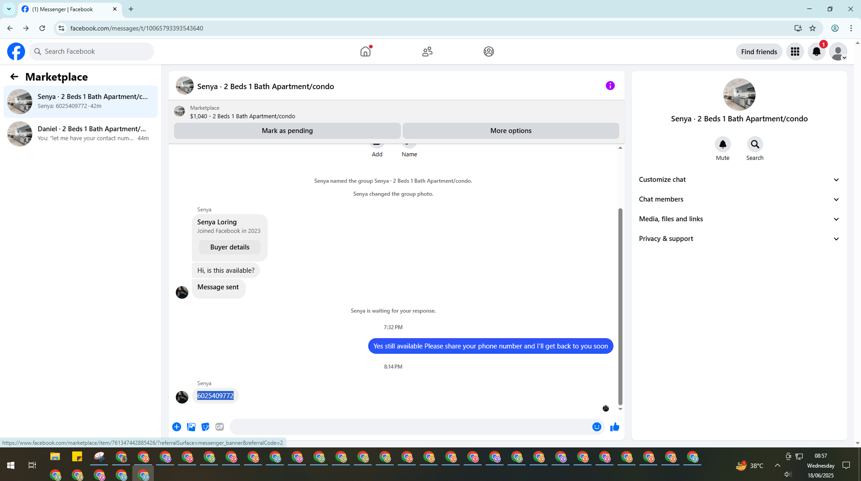861x481 pixels.
Task: Go to the Home feed icon
Action: [x=365, y=52]
